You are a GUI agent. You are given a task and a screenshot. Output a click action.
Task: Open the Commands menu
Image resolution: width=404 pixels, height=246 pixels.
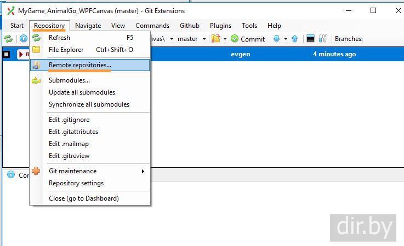[152, 26]
